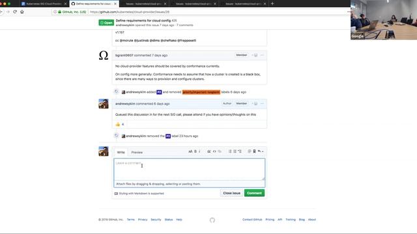Add a link via comment toolbar
417x234 pixels.
click(x=220, y=151)
